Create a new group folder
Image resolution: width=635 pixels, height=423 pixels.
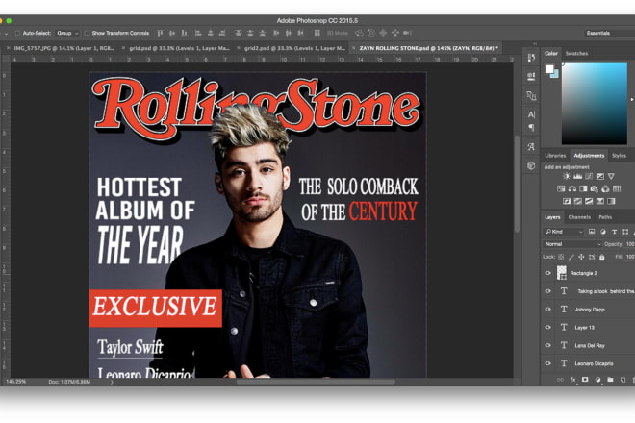click(610, 380)
